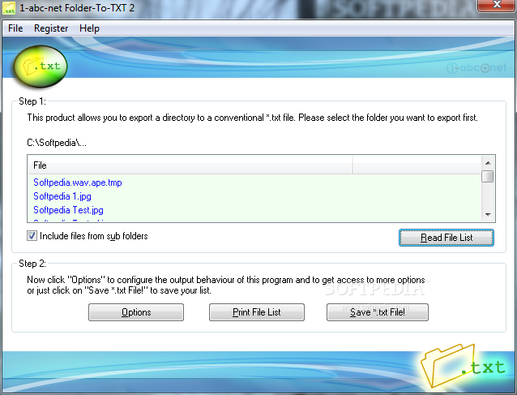Open the Register menu
Screen dimensions: 517x395
(x=51, y=28)
